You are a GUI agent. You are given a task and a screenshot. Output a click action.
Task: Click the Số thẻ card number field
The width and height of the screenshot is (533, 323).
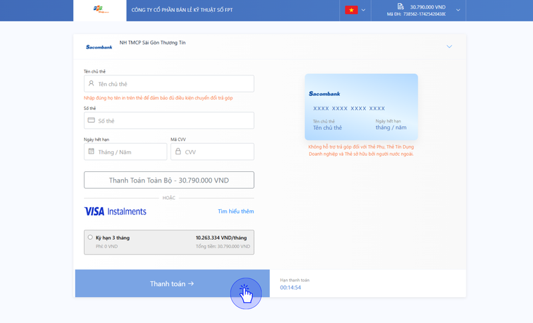(x=169, y=121)
